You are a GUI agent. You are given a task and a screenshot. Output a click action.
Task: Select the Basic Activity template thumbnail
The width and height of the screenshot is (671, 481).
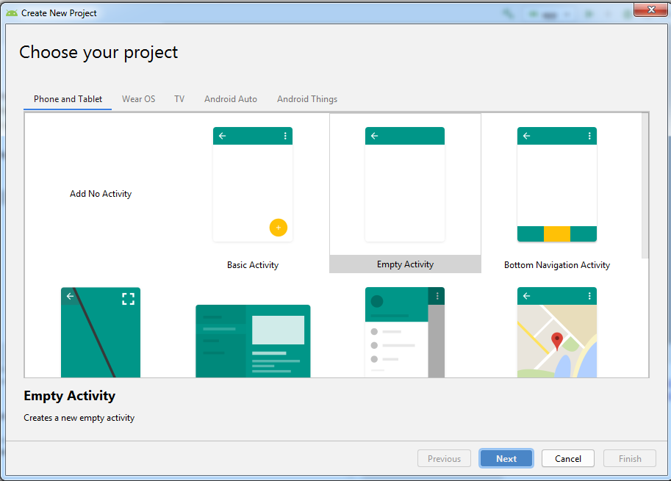coord(253,184)
